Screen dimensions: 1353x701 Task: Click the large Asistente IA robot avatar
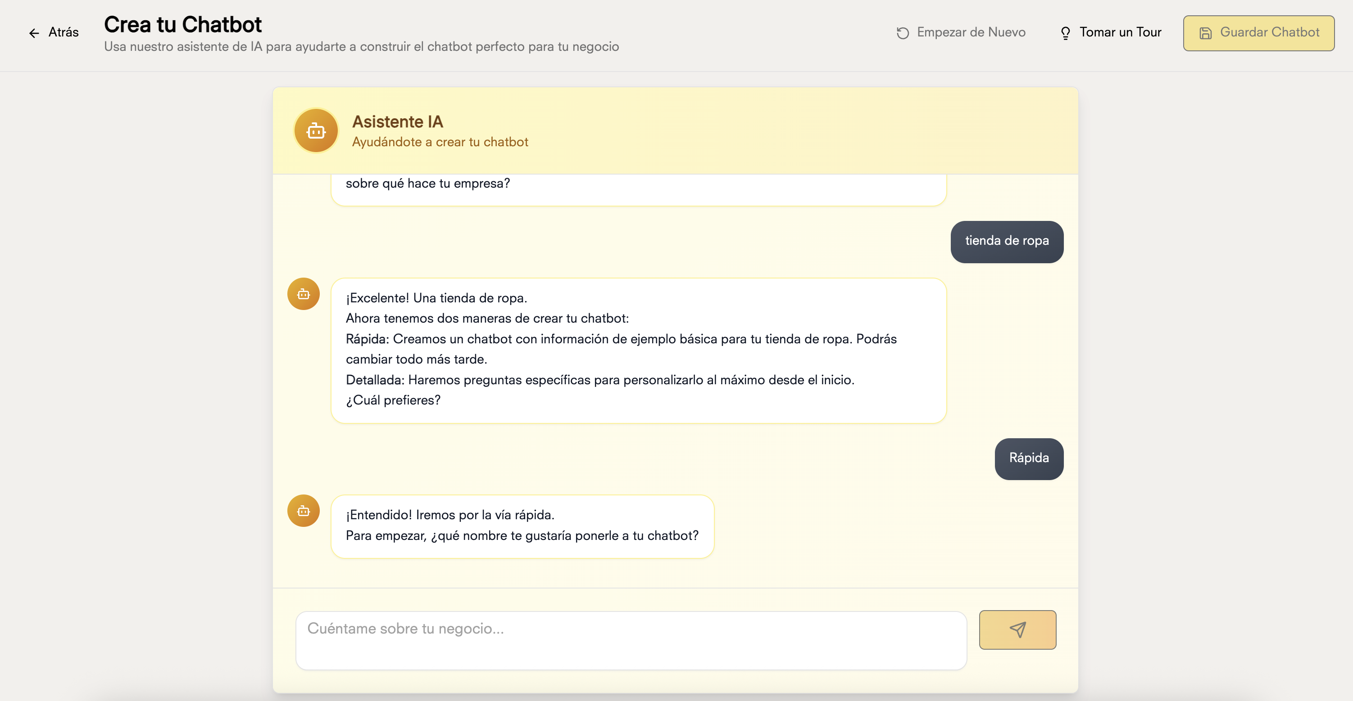pos(316,130)
